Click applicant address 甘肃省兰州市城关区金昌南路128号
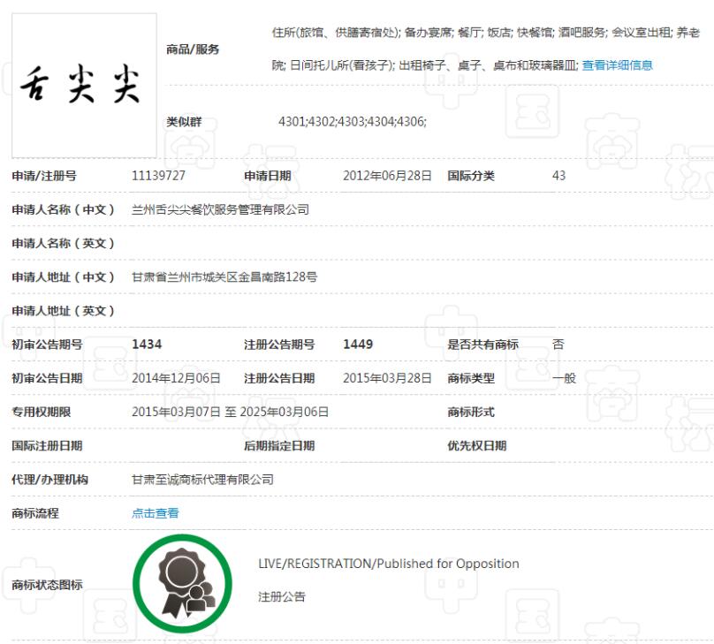 point(224,277)
